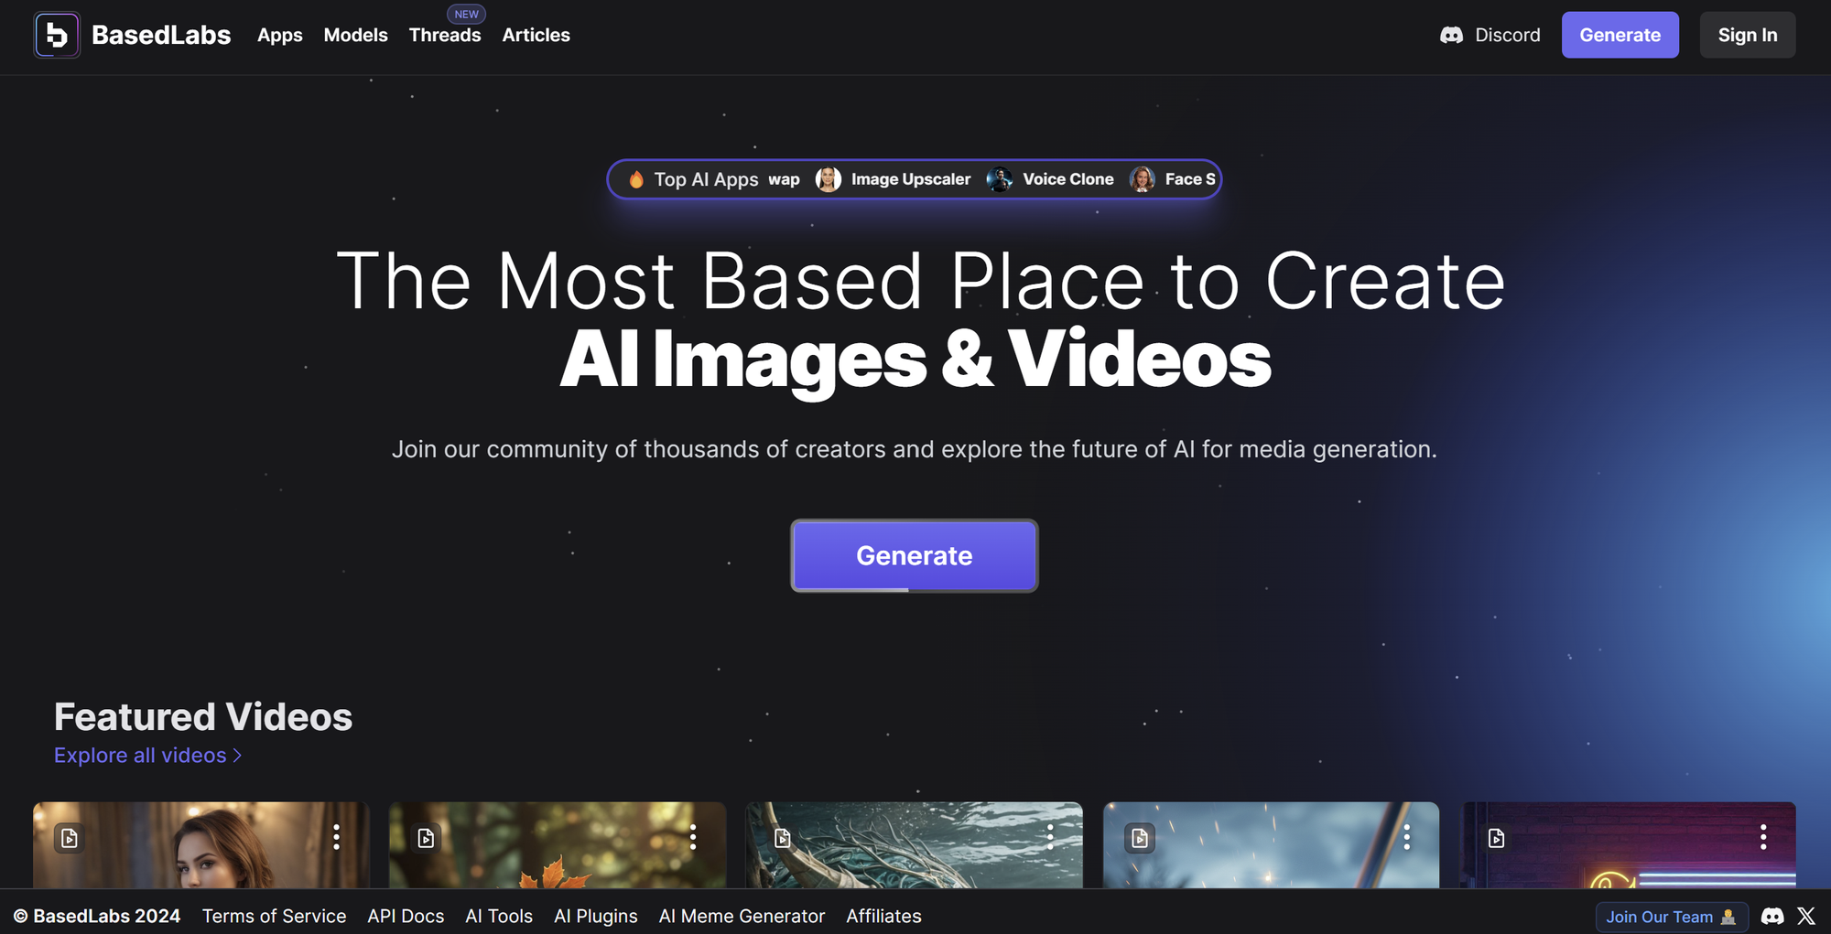Image resolution: width=1831 pixels, height=934 pixels.
Task: Click the © BasedLabs 2024 footer text
Action: tap(97, 916)
